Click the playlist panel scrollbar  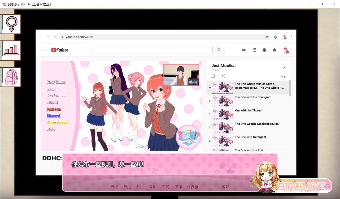[290, 88]
